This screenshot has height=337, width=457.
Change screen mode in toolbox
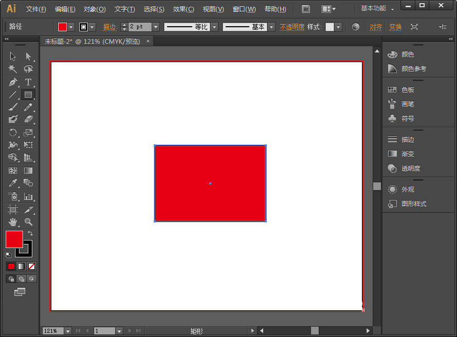[20, 292]
